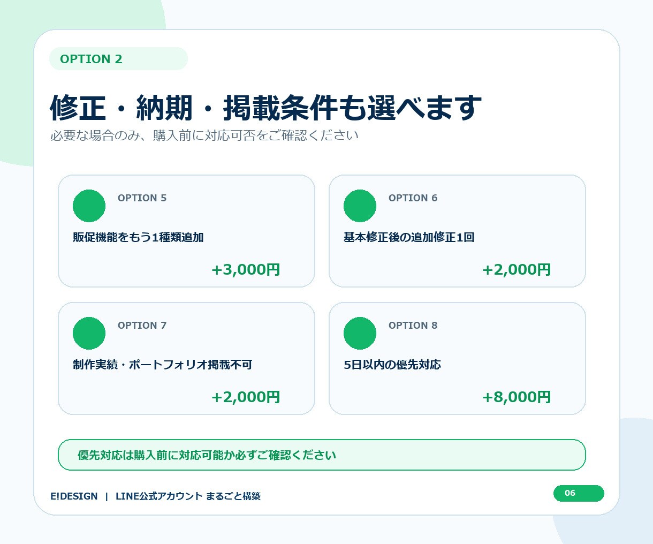The height and width of the screenshot is (544, 653).
Task: Click the E!DESIGN footer text
Action: [x=74, y=496]
